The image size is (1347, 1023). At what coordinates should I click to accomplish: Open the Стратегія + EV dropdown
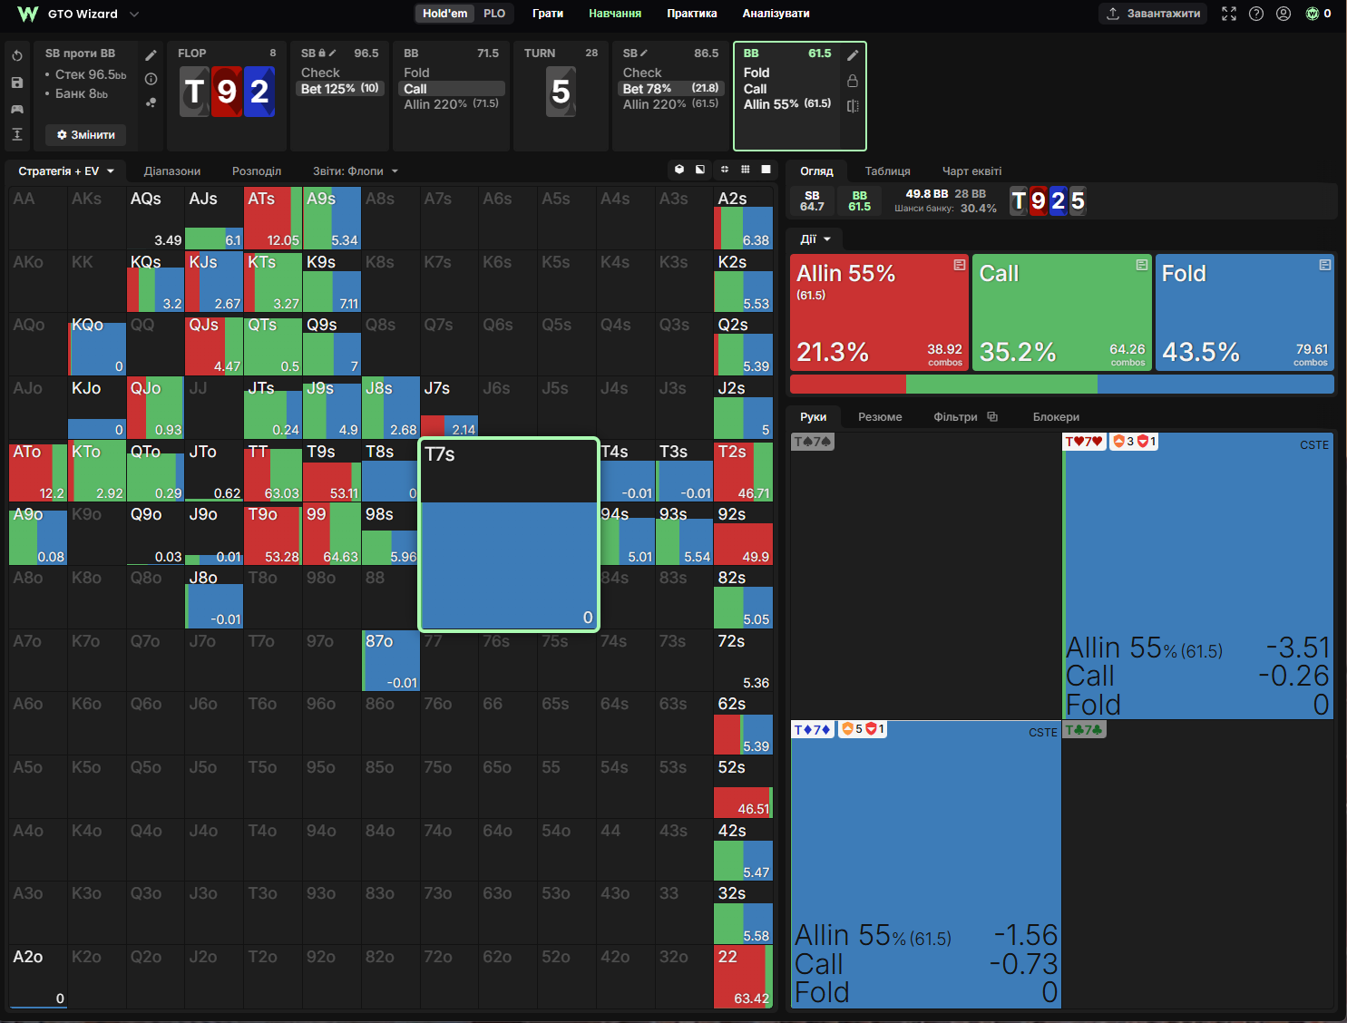coord(67,171)
